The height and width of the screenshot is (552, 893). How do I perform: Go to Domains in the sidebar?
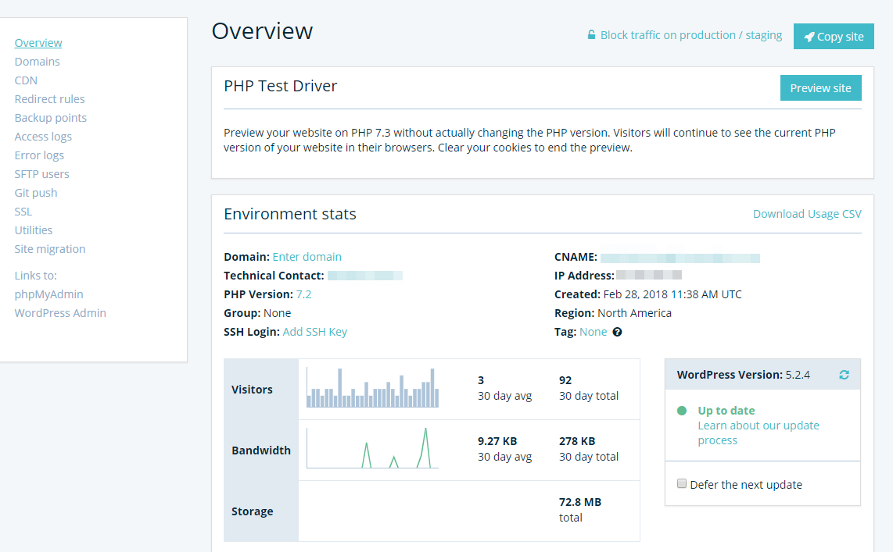(37, 62)
